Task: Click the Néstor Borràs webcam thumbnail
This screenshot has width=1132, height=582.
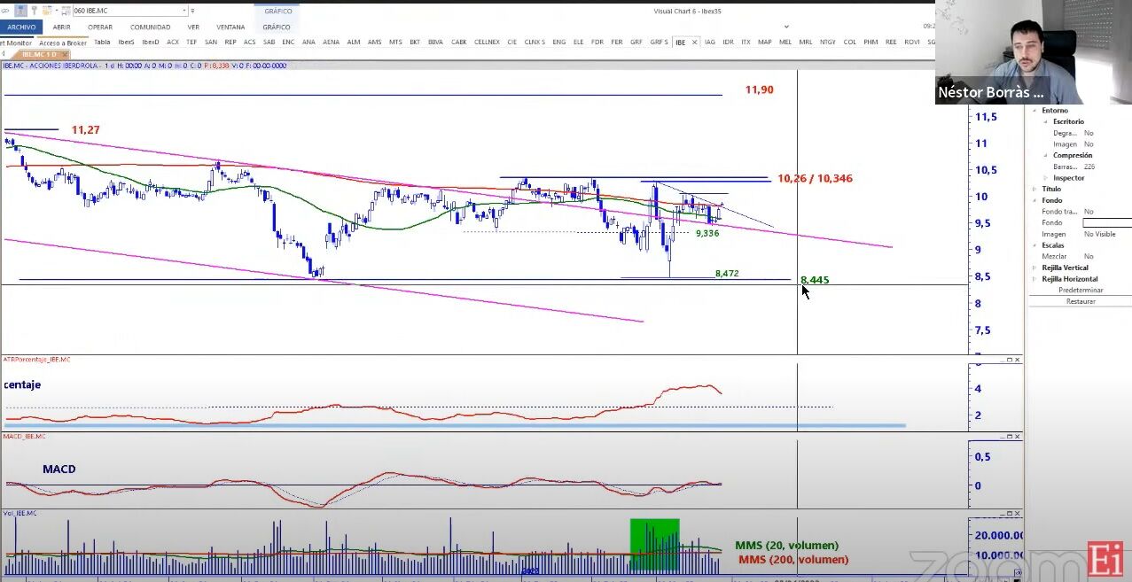Action: tap(1033, 52)
